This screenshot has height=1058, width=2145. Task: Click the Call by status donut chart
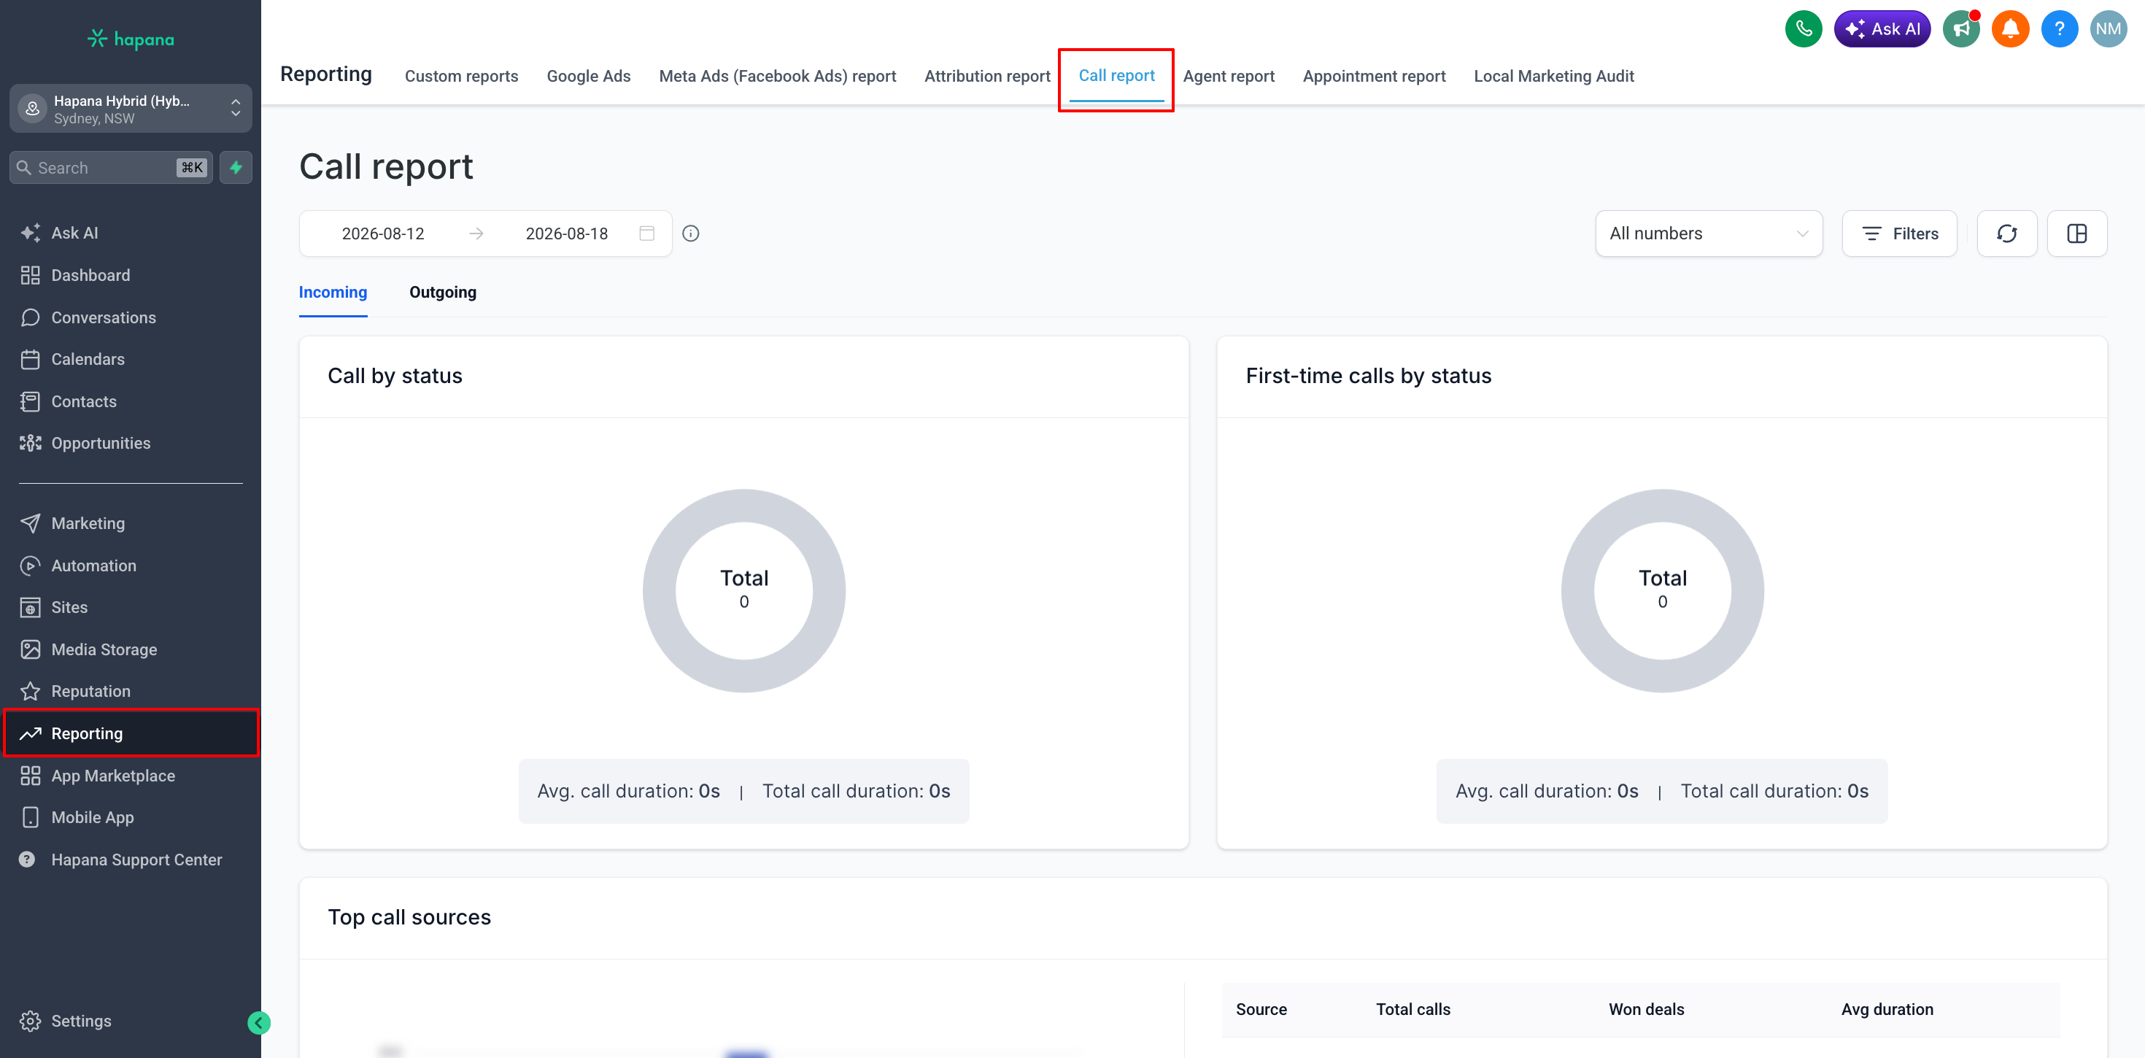pos(744,590)
